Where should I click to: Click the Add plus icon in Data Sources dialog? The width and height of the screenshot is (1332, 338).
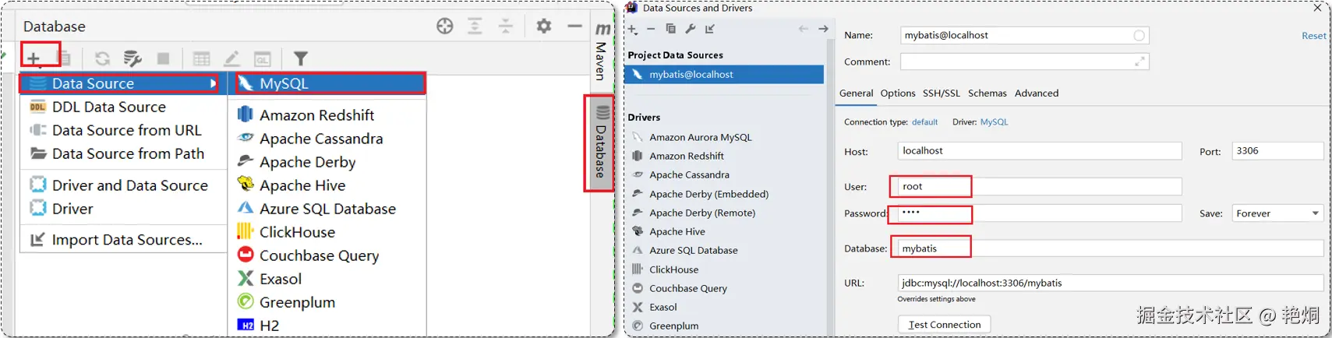633,29
